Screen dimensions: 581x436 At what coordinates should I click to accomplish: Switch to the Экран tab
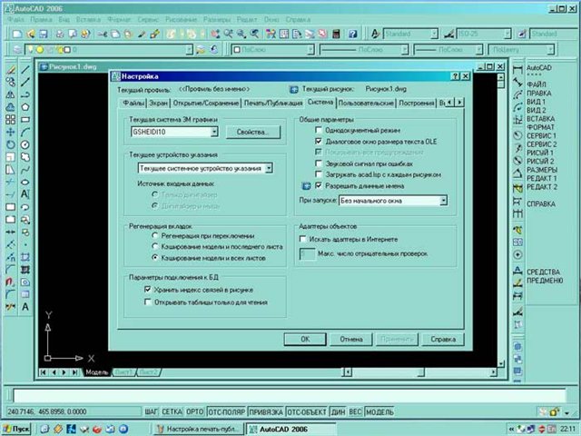click(x=158, y=103)
